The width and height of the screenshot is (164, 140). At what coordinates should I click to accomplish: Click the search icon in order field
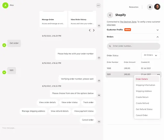110,46
